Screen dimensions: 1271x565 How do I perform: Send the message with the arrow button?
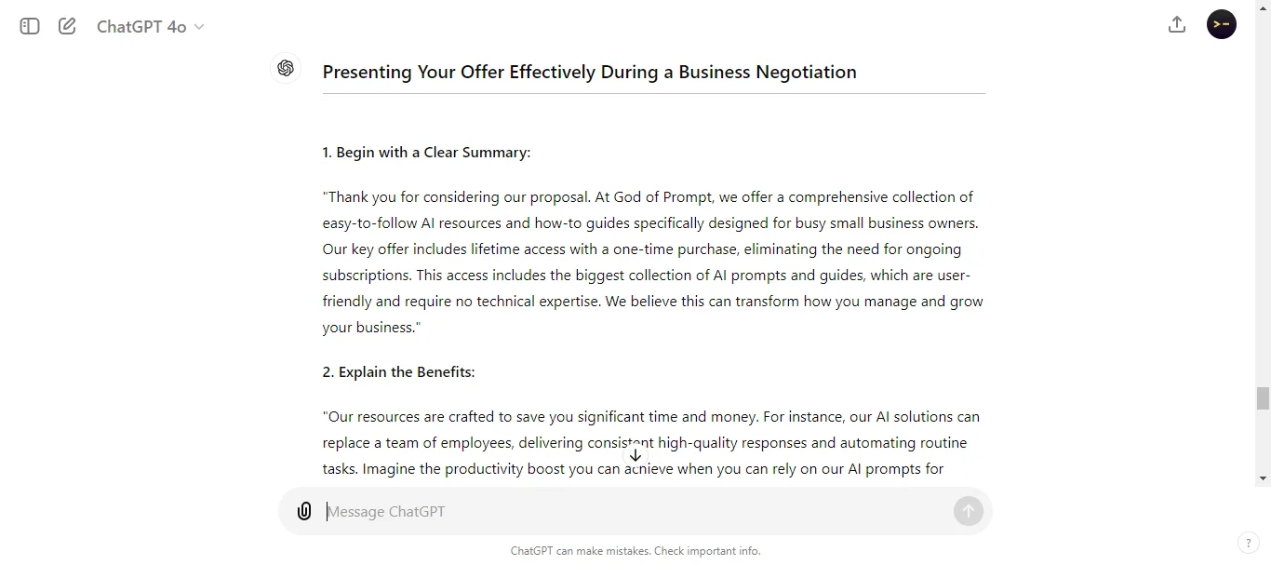pos(968,511)
